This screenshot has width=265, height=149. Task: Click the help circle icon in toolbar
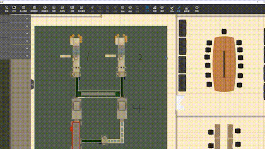point(197,9)
